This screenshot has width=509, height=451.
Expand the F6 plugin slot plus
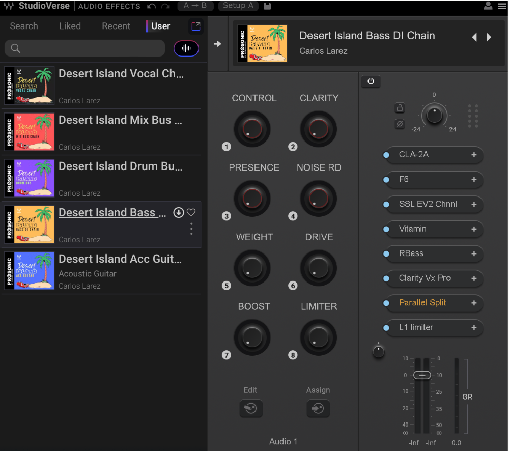tap(474, 180)
